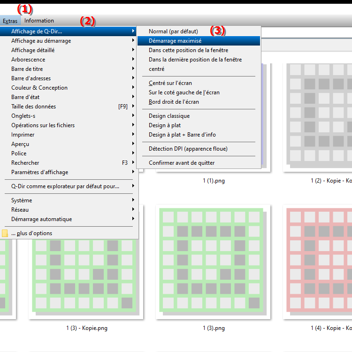The image size is (352, 352).
Task: Open Rechercher submenu
Action: pyautogui.click(x=68, y=163)
